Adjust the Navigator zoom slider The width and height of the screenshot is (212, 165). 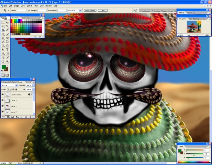(198, 35)
